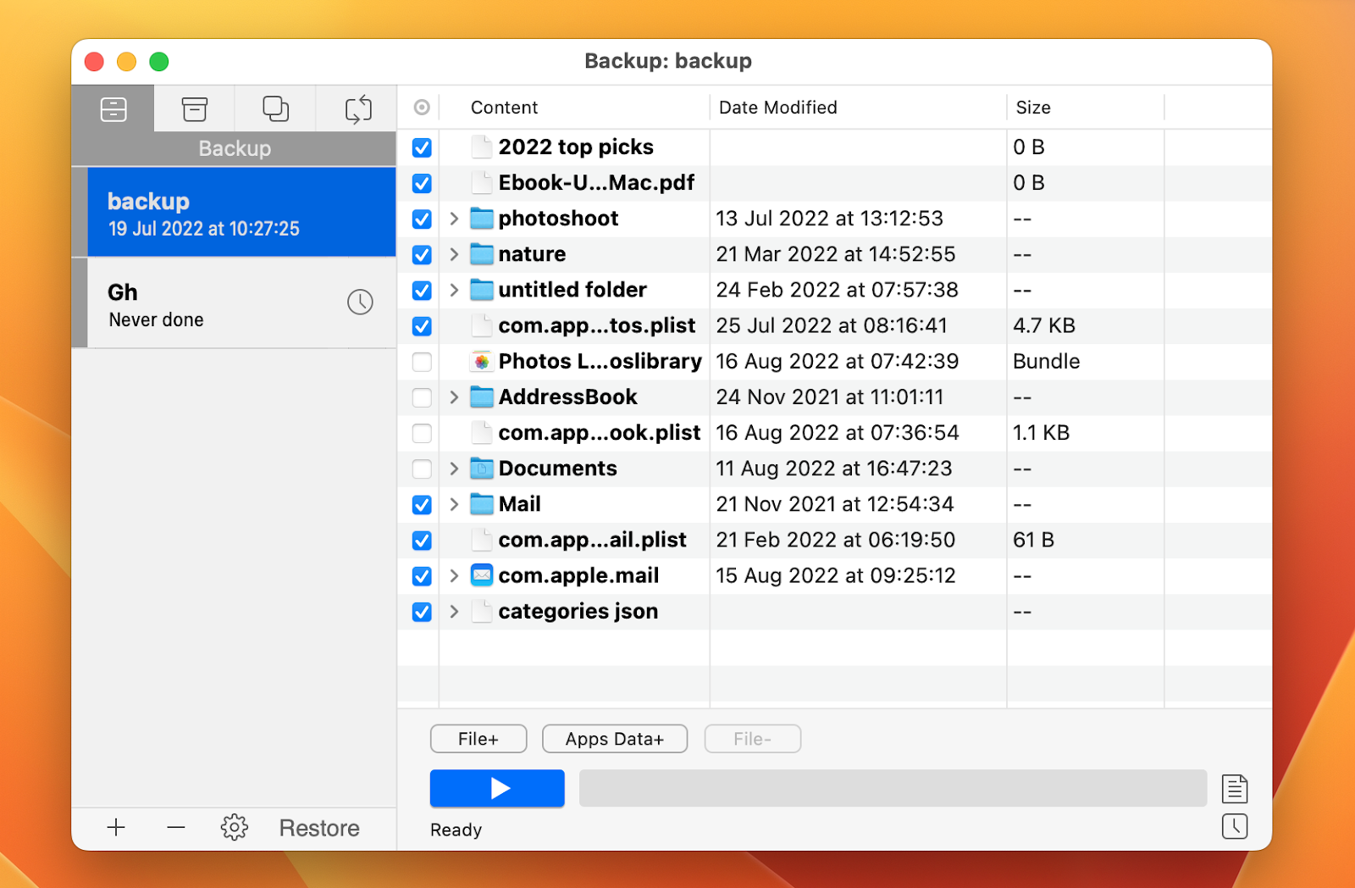
Task: Check the Documents folder checkbox
Action: (x=421, y=469)
